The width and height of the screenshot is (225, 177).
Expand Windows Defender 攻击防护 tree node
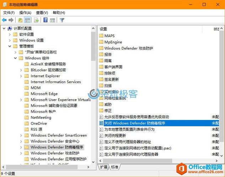[21, 153]
